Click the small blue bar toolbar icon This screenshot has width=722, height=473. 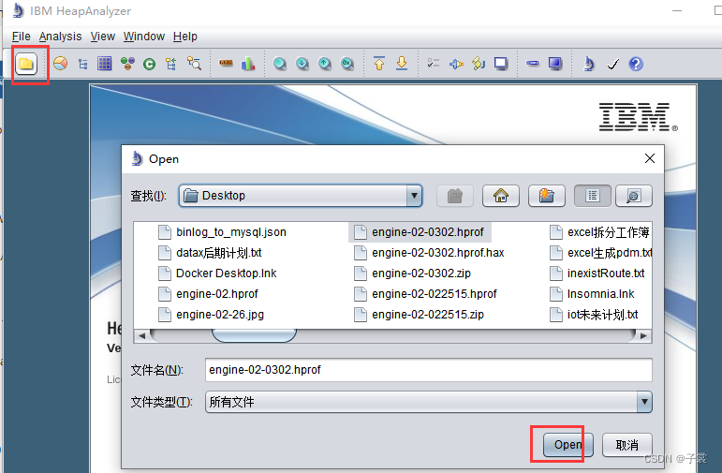pos(533,63)
